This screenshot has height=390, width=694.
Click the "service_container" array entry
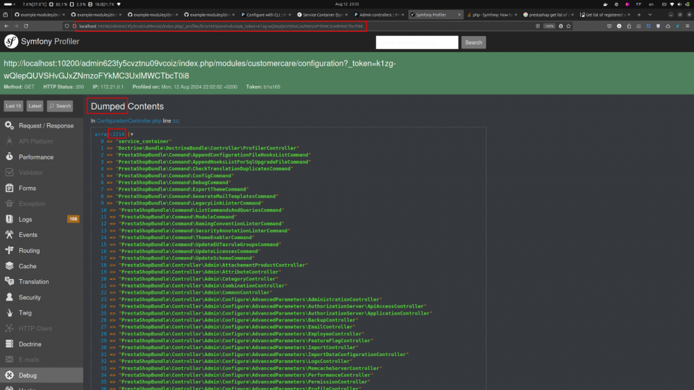[144, 141]
